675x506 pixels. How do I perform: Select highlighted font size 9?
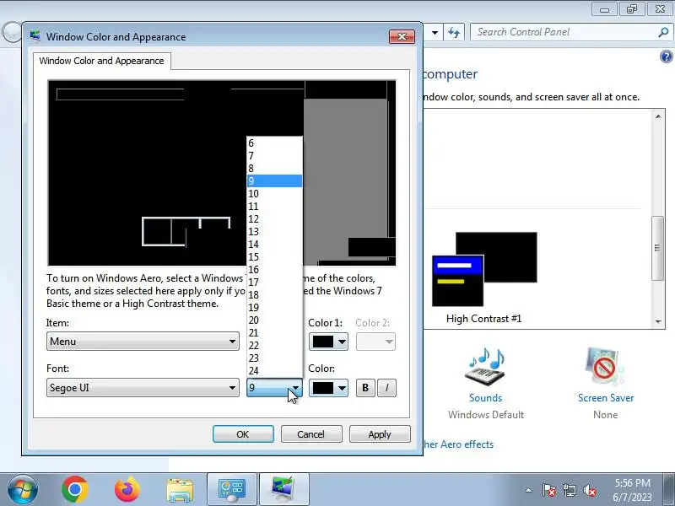coord(274,181)
